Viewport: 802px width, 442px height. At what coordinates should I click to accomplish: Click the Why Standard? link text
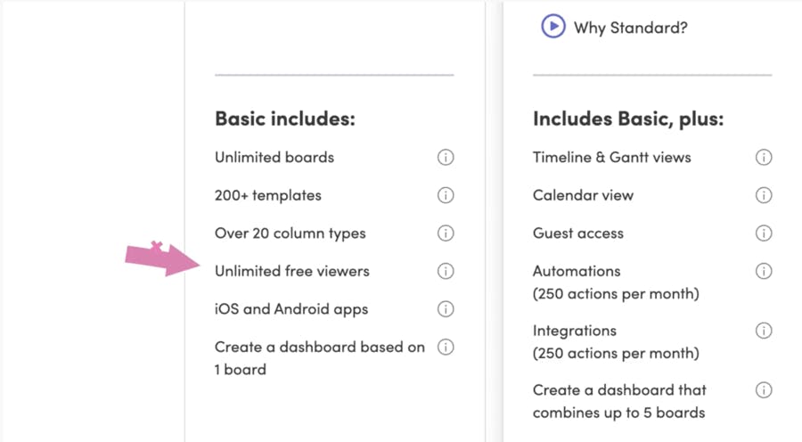point(630,28)
